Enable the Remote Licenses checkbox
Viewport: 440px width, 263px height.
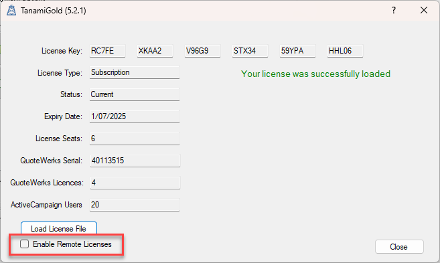(x=24, y=244)
